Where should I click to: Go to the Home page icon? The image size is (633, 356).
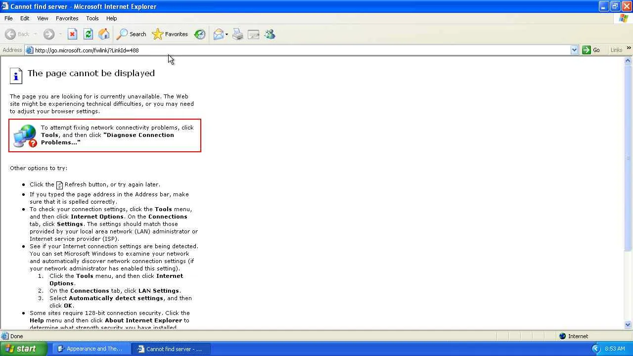[x=104, y=34]
